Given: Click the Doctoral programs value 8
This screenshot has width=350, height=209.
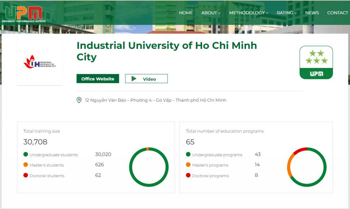Looking at the screenshot, I should click(256, 175).
